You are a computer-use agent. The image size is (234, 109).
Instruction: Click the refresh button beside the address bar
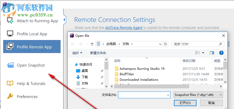[166, 44]
